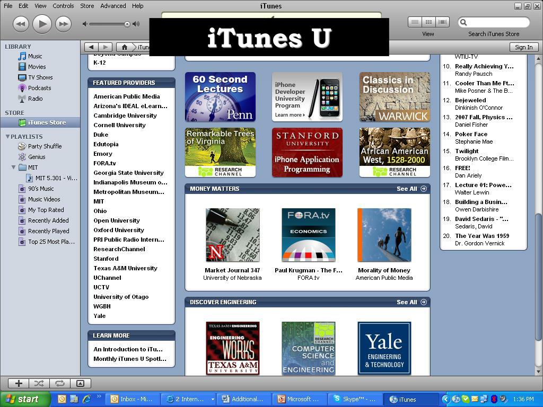Viewport: 543px width, 407px height.
Task: Switch to list view
Action: click(415, 22)
